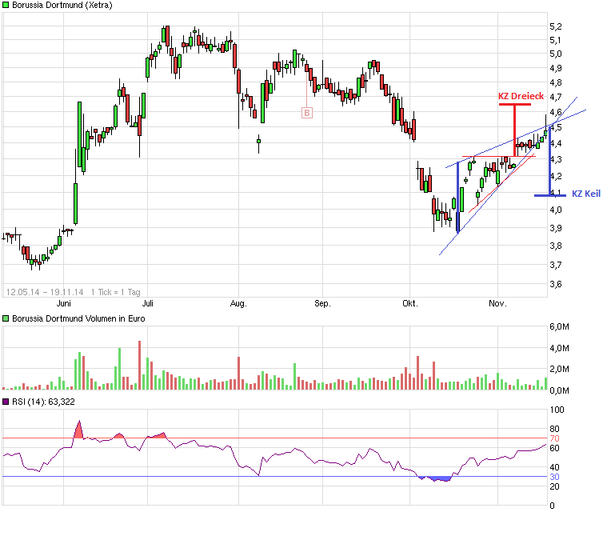Click the RSI overbought red peak in June
Viewport: 615px width, 544px height.
pos(78,431)
